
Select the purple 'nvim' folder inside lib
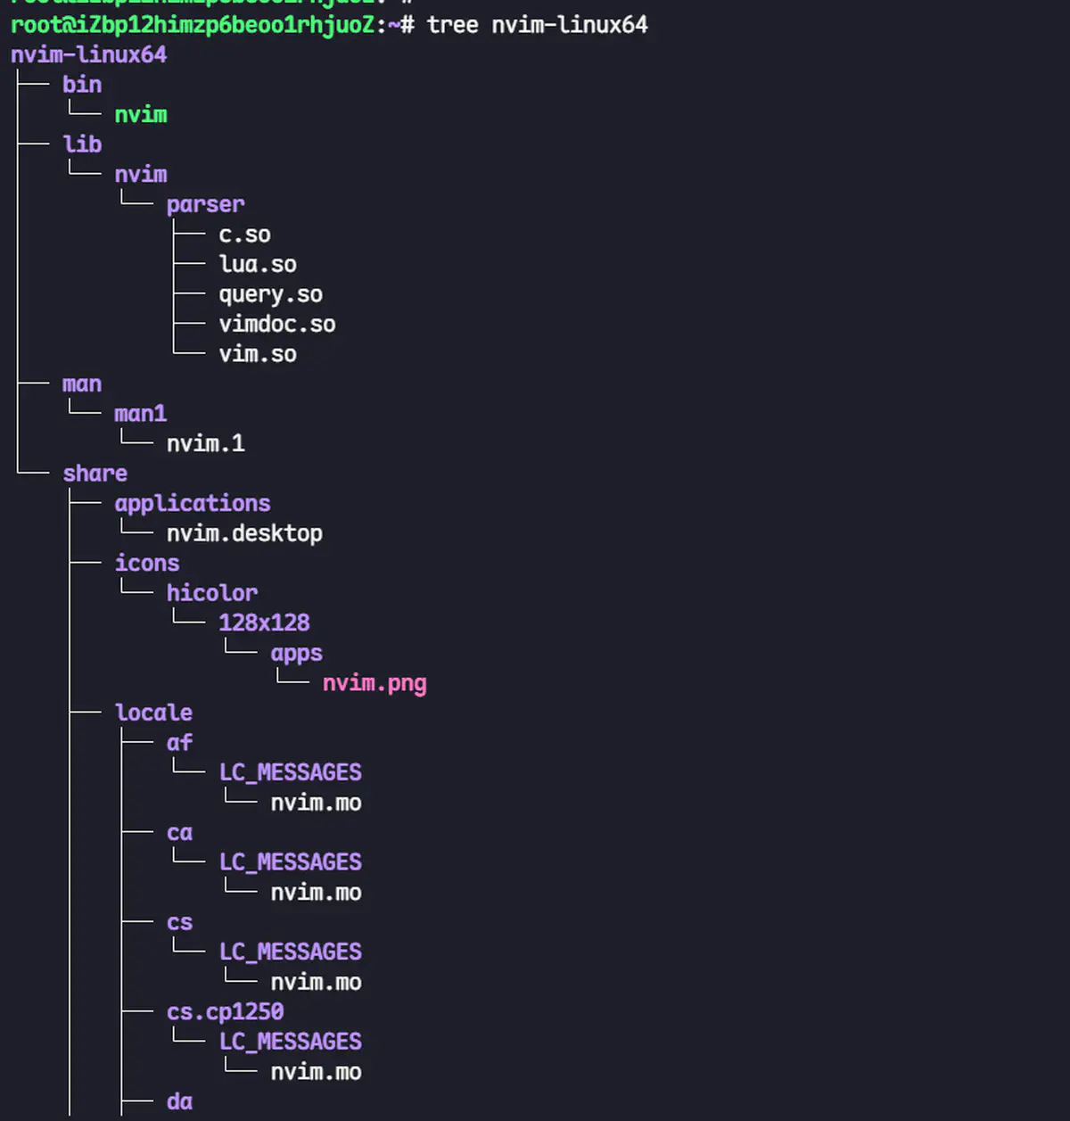[x=141, y=175]
